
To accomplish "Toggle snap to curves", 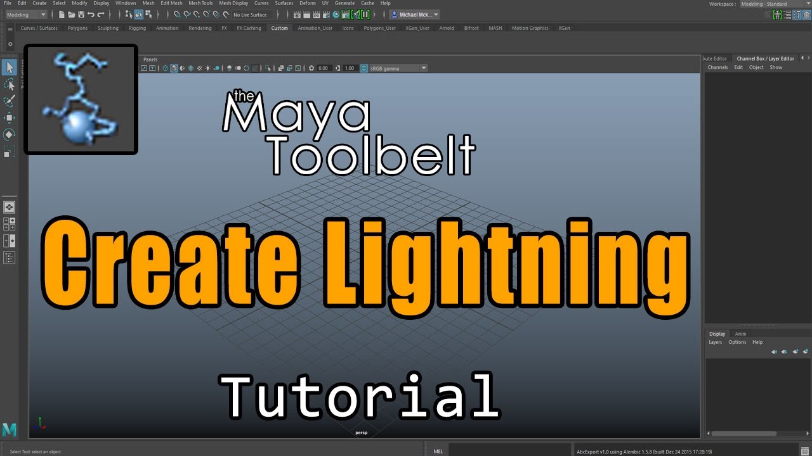I will point(187,14).
